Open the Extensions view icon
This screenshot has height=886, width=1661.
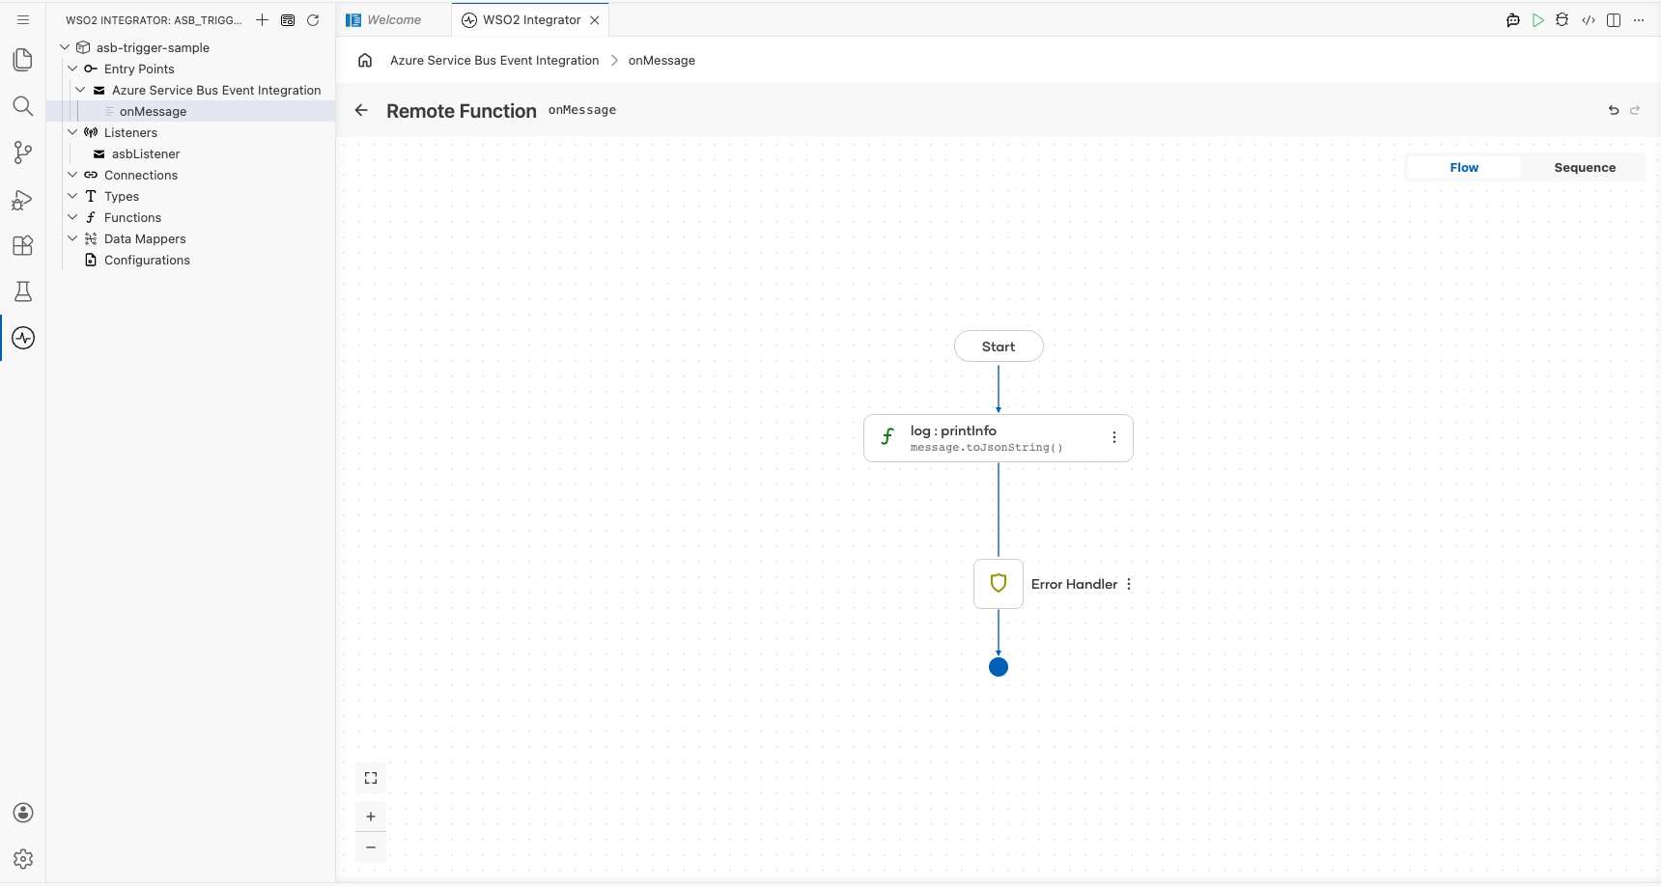23,245
